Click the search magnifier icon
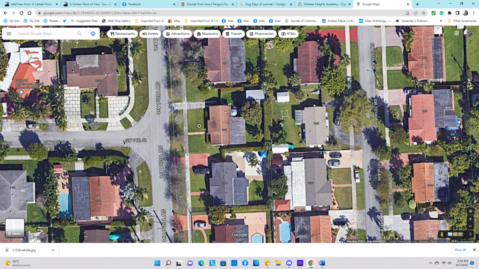479x269 pixels. 80,34
